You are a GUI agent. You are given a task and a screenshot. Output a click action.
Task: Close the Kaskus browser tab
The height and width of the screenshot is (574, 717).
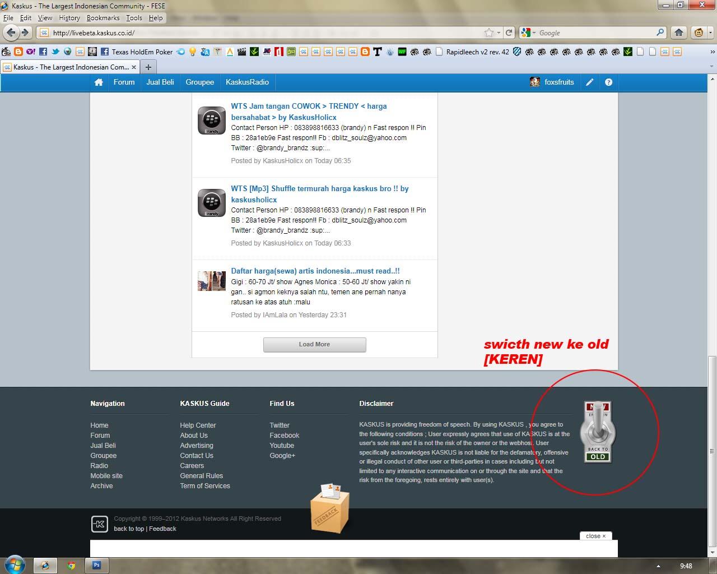[134, 67]
